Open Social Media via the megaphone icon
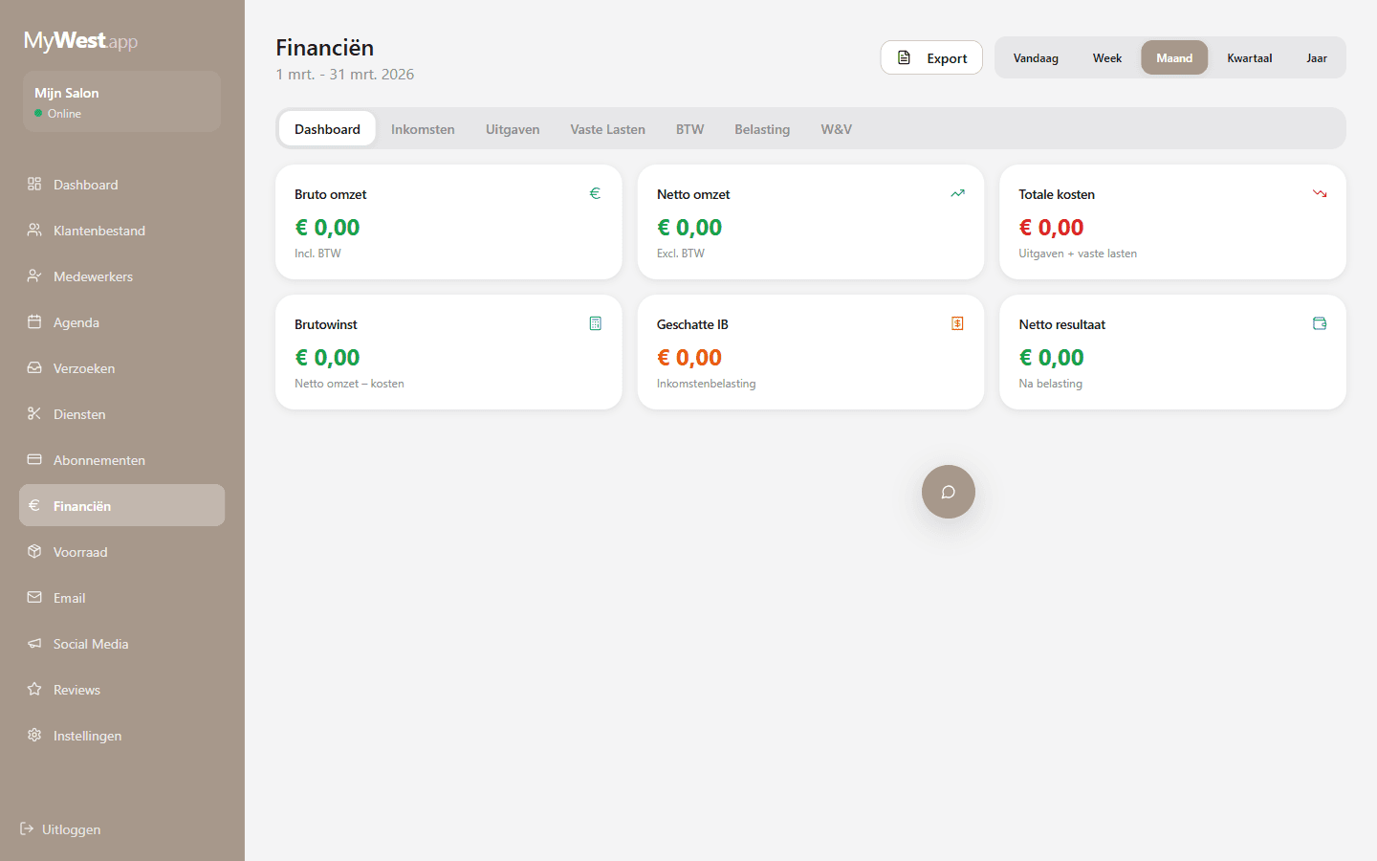 click(33, 644)
